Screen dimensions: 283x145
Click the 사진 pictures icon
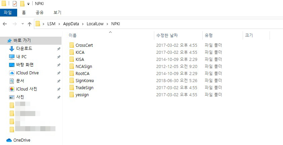coord(12,97)
